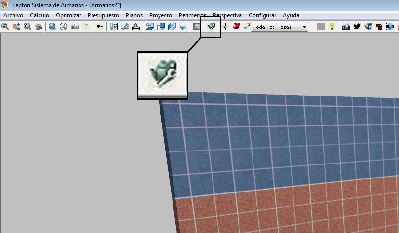Activate the pan hand tool

(x=16, y=27)
